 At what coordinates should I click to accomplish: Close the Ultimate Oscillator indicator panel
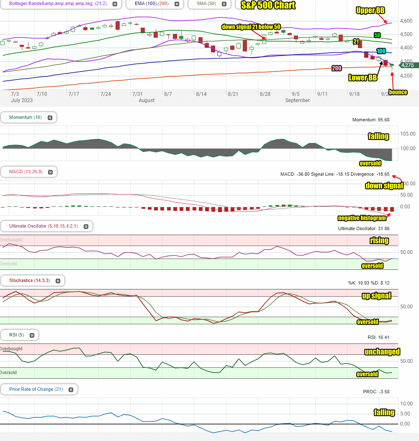coord(86,226)
